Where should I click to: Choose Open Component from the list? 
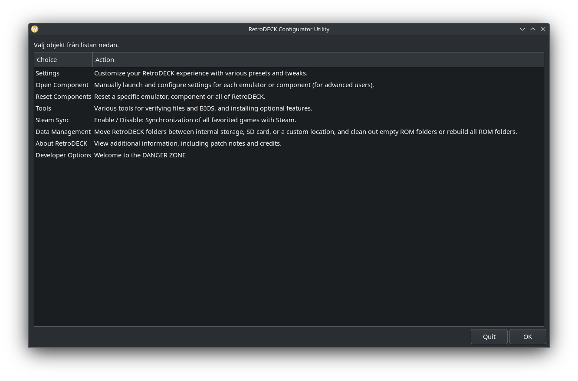click(62, 85)
